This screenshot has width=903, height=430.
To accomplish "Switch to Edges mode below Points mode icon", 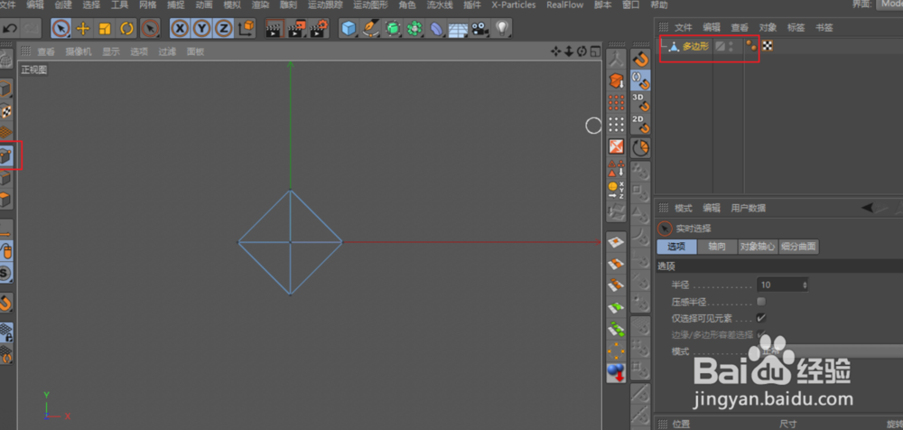I will point(5,178).
